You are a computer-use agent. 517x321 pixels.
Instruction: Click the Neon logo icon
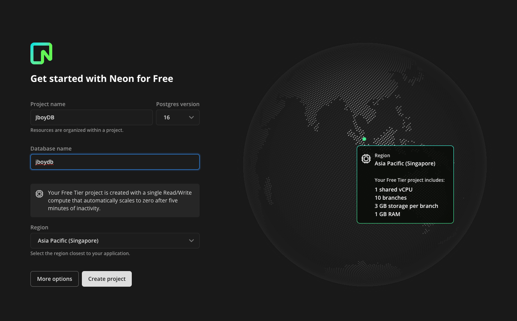coord(41,53)
